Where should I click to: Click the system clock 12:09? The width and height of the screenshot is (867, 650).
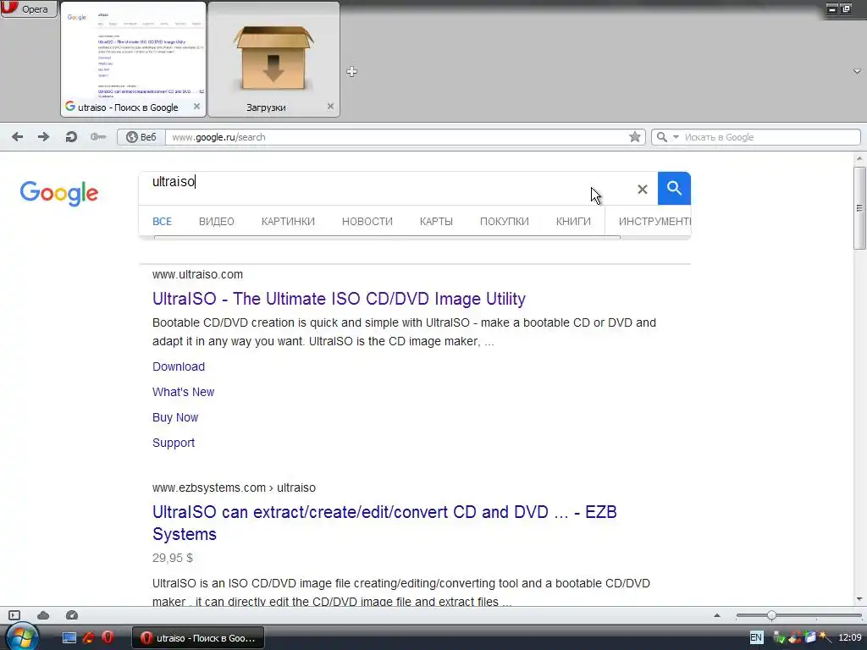click(850, 637)
